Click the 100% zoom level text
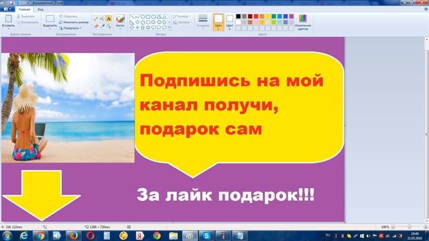 (x=385, y=227)
